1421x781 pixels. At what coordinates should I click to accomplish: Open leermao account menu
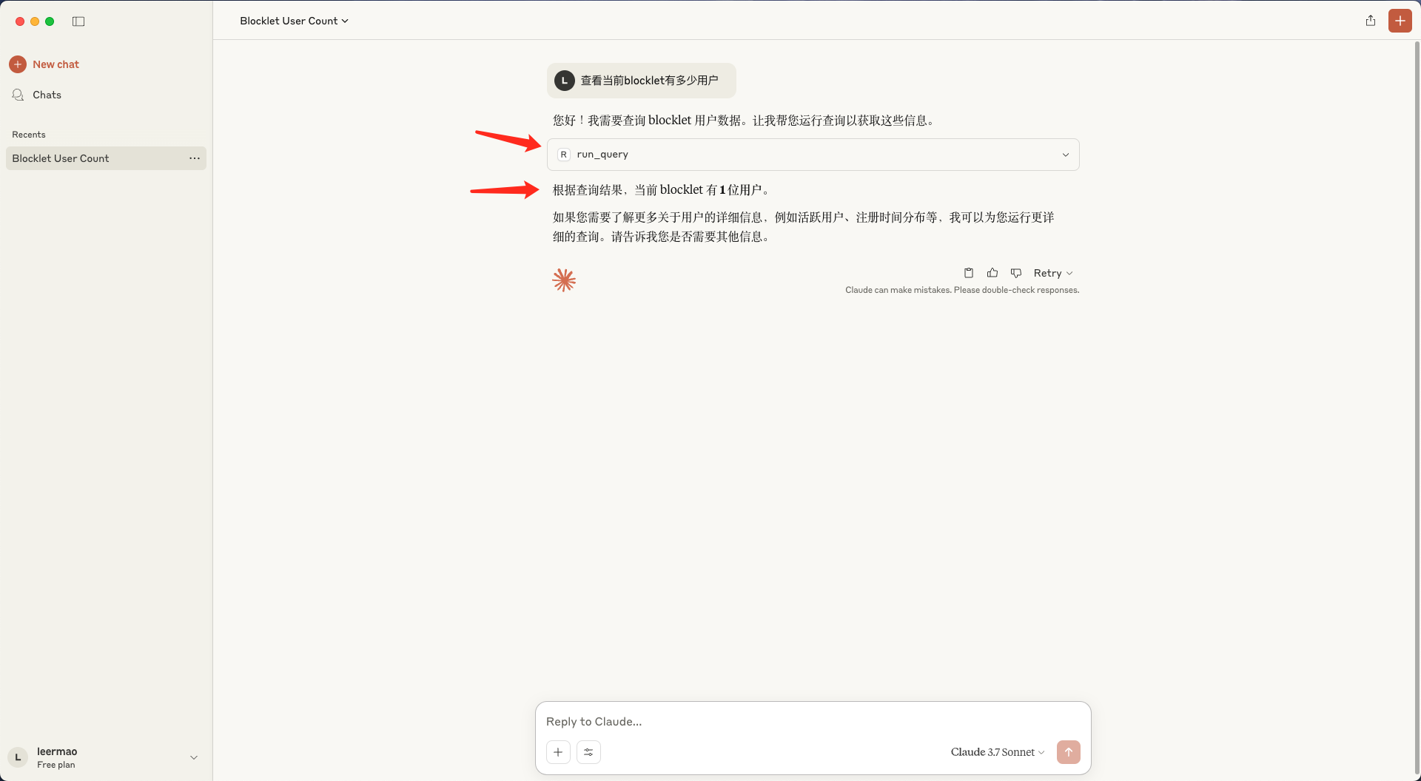pyautogui.click(x=104, y=757)
